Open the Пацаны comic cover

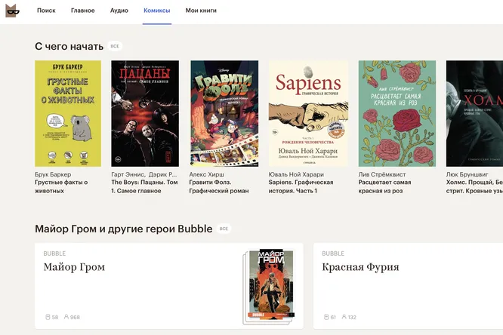145,113
